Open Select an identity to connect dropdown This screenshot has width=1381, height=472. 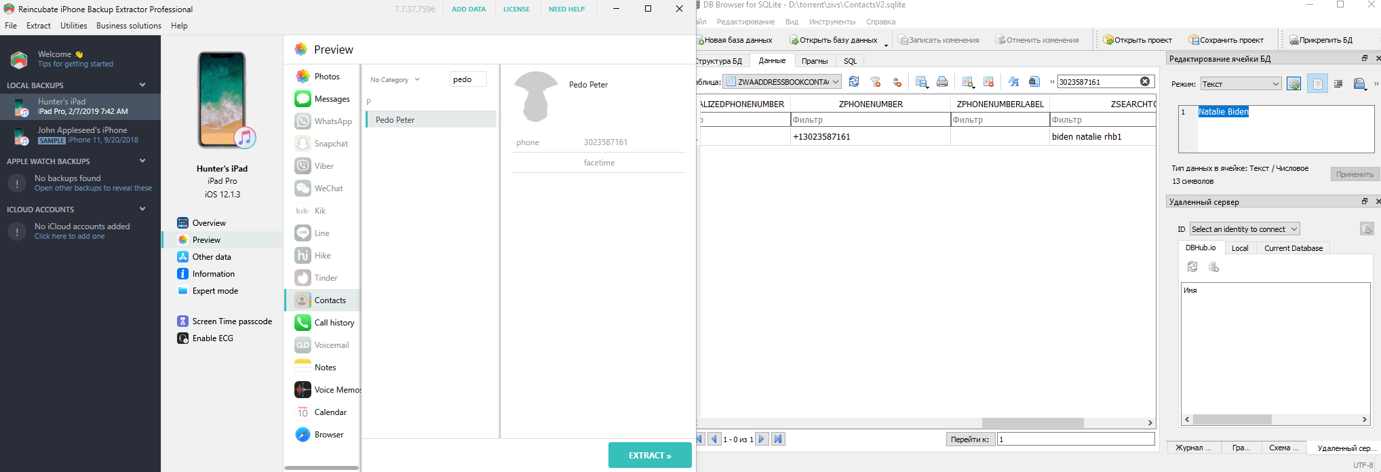click(1245, 229)
